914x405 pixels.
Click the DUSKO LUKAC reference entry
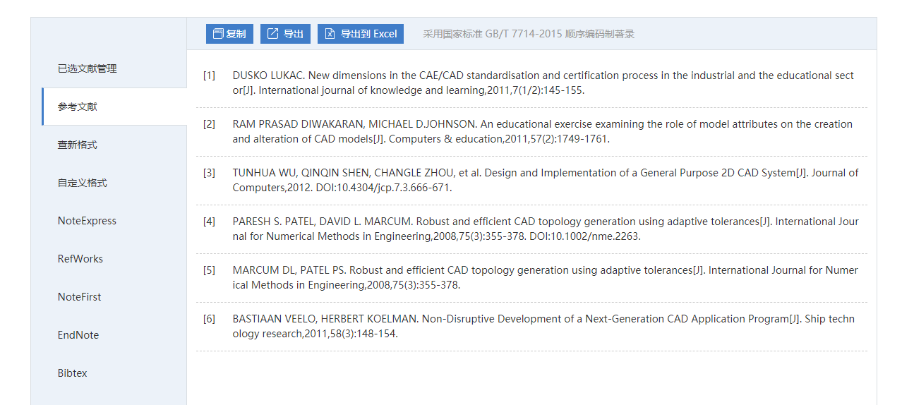(x=543, y=83)
